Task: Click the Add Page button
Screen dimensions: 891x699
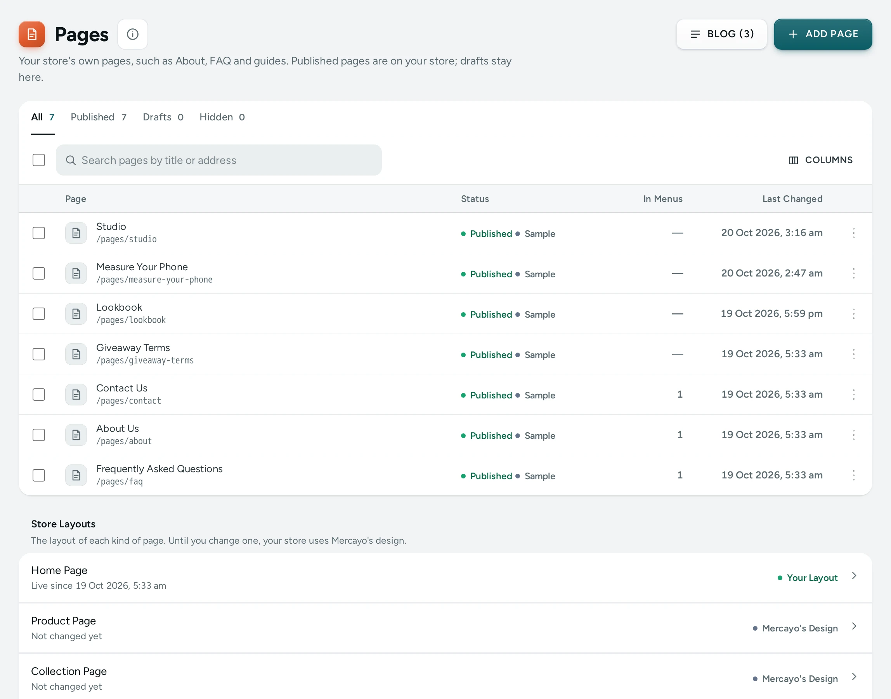Action: [x=823, y=35]
